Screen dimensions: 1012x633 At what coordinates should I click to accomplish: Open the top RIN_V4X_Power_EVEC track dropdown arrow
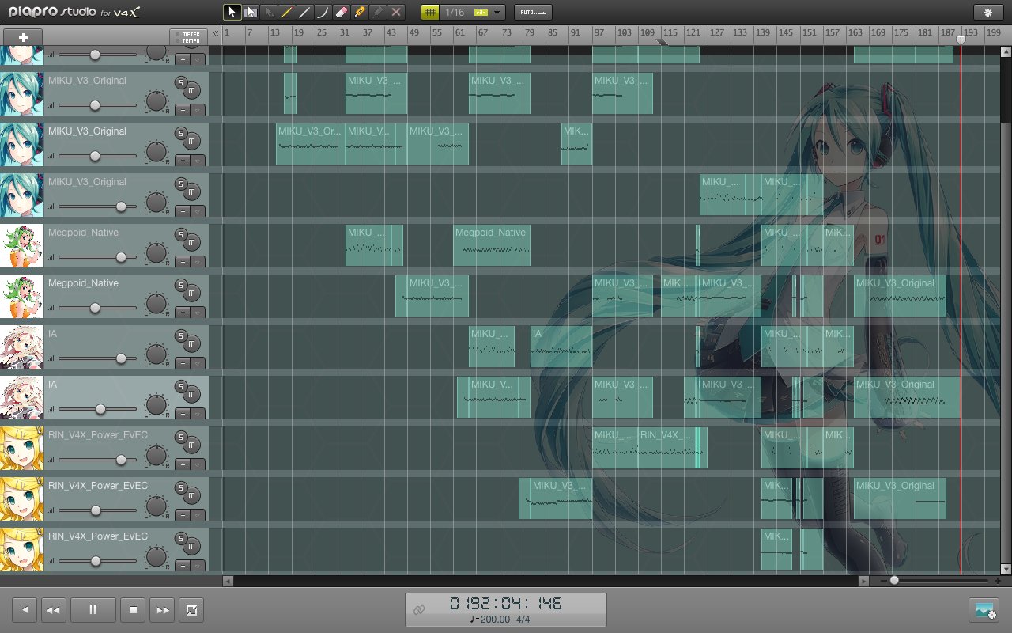click(x=198, y=464)
